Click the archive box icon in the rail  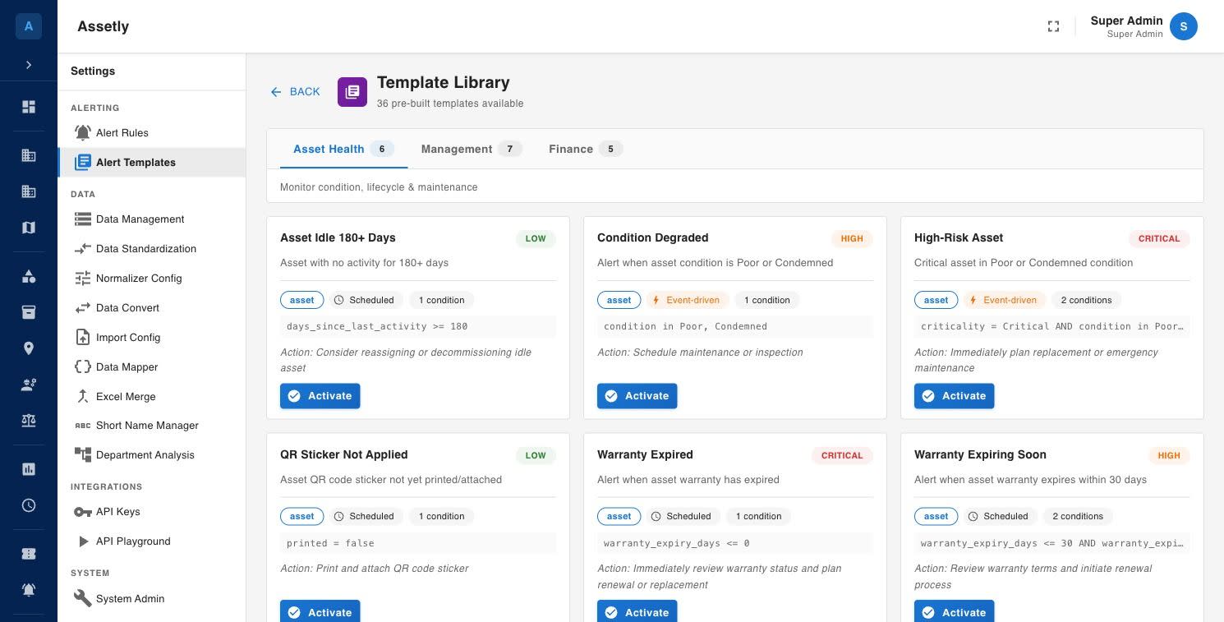pos(29,312)
